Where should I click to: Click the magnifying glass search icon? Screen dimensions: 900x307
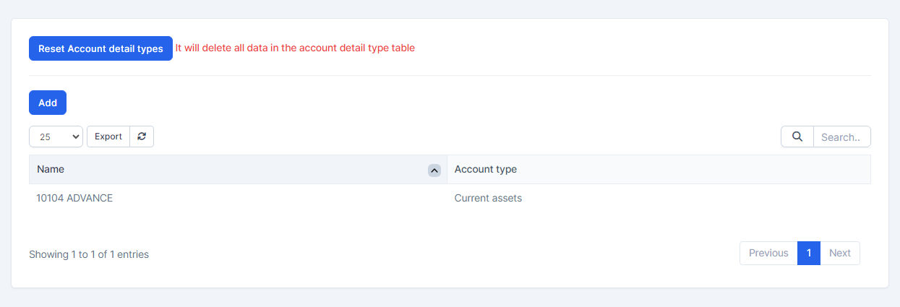[797, 137]
